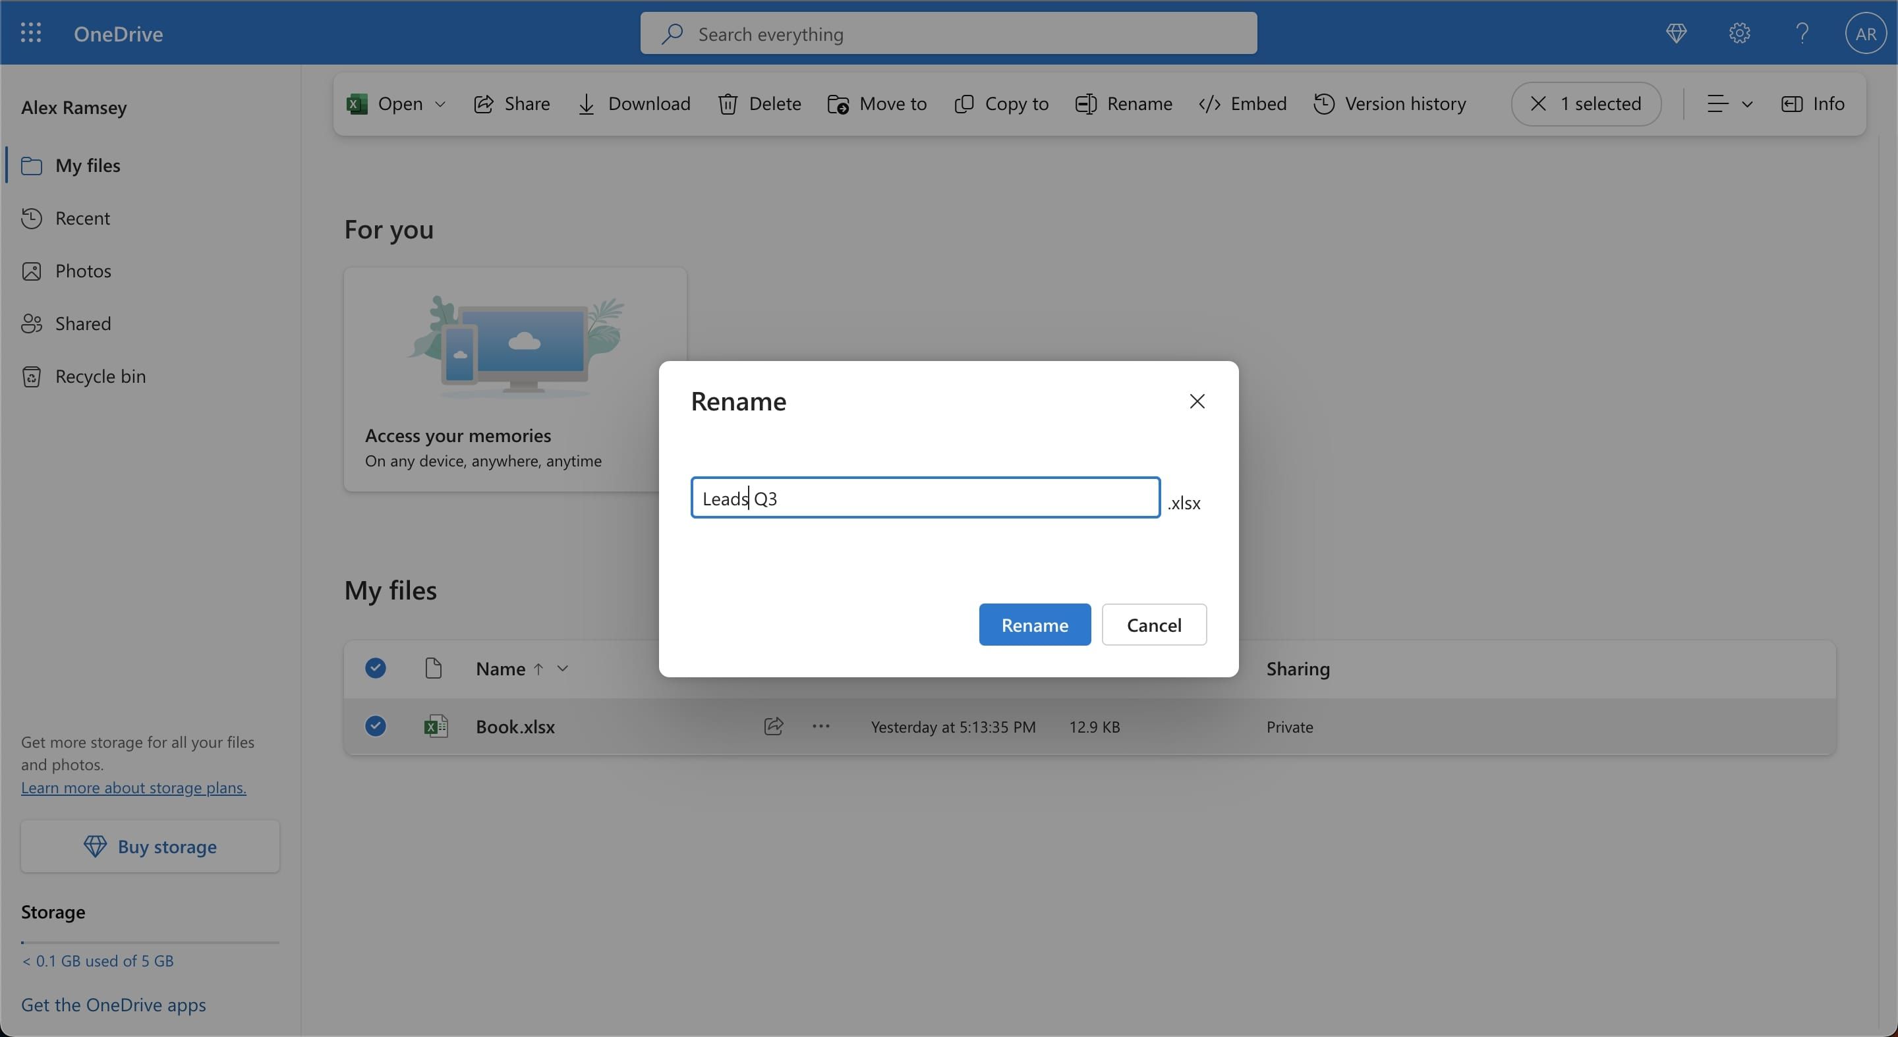Download the selected file
This screenshot has height=1037, width=1898.
click(x=633, y=104)
